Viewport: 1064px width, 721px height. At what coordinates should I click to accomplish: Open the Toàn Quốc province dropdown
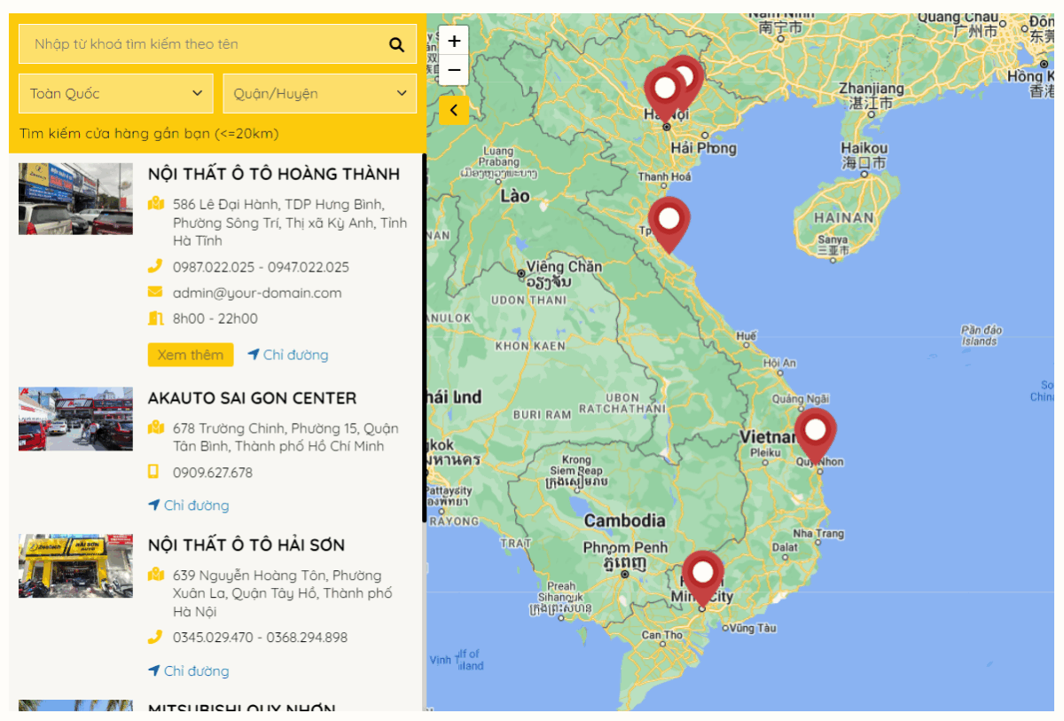tap(115, 92)
